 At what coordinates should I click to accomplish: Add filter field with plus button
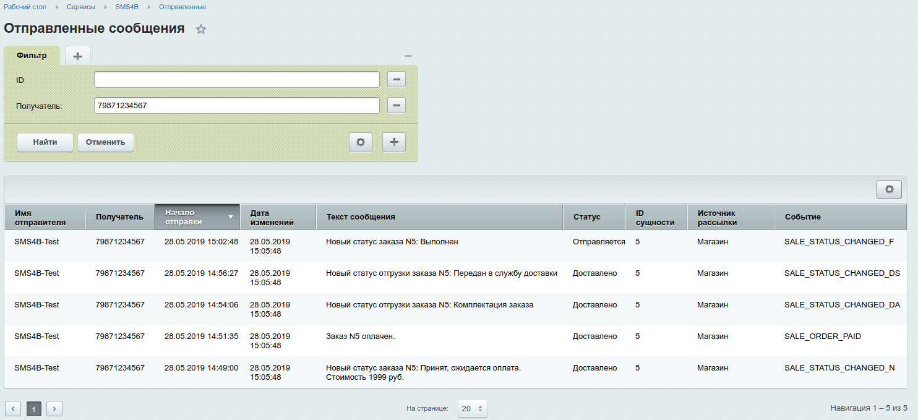pyautogui.click(x=393, y=142)
